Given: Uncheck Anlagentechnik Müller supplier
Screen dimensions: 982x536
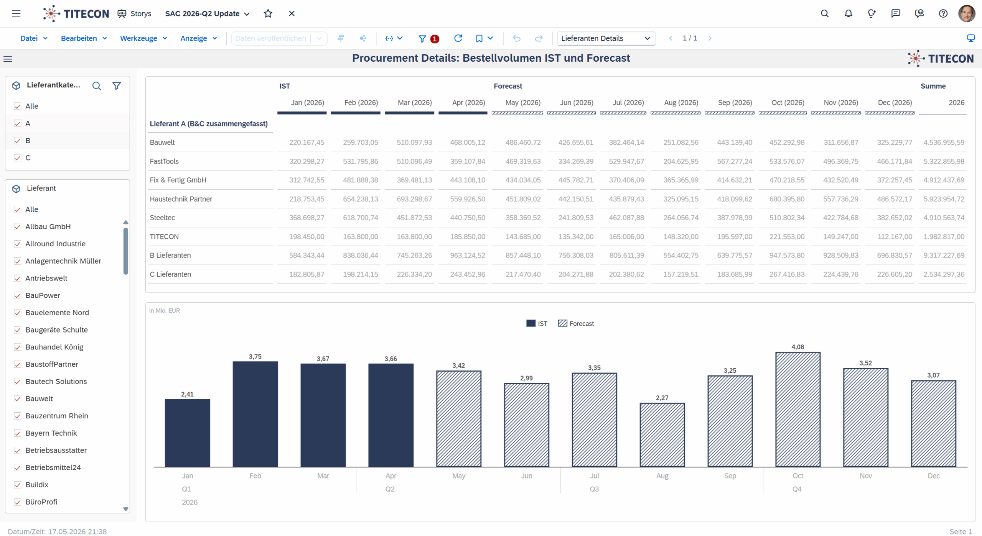Looking at the screenshot, I should 17,261.
